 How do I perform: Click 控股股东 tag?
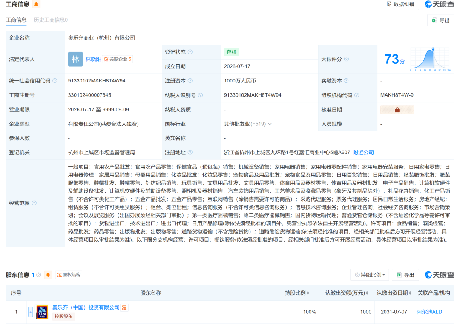coord(63,316)
